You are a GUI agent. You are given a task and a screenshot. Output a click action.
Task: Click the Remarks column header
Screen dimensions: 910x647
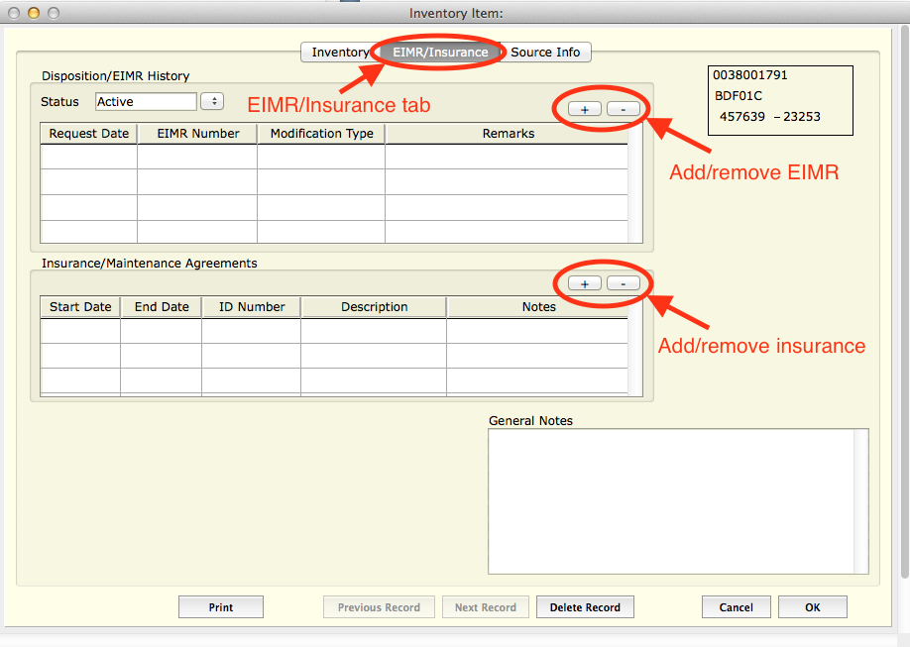pyautogui.click(x=508, y=133)
